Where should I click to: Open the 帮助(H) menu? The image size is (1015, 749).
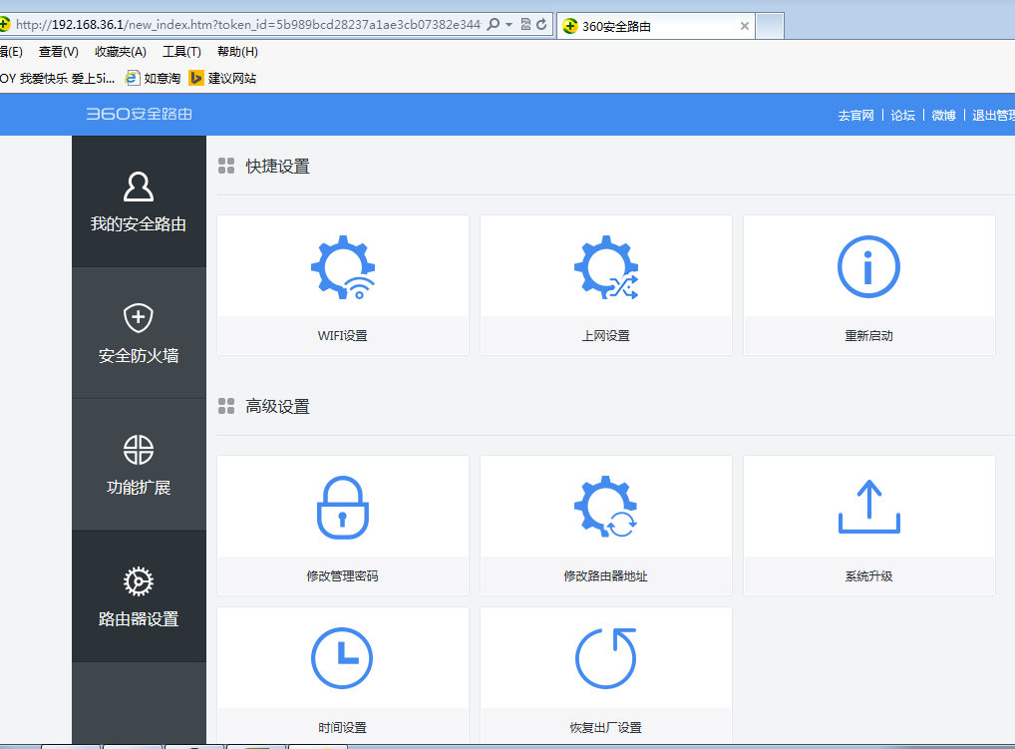click(x=237, y=52)
